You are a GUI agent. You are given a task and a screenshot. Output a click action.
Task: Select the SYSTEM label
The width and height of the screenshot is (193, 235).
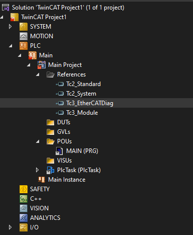point(41,27)
